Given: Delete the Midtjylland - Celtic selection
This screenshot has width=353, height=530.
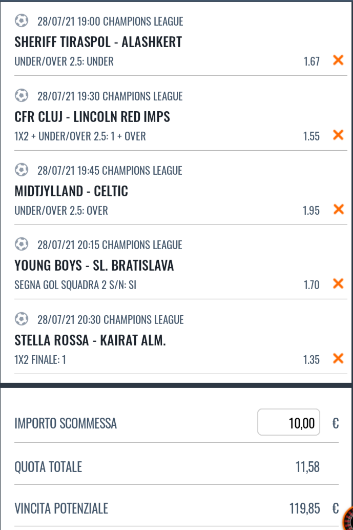Looking at the screenshot, I should point(338,210).
